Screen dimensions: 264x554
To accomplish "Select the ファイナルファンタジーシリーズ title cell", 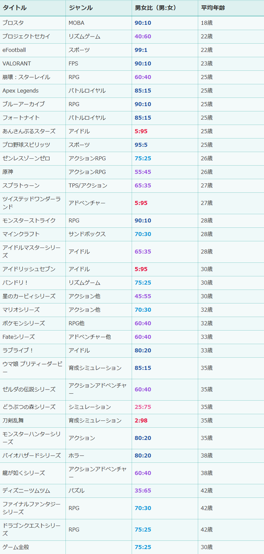I will coord(33,509).
